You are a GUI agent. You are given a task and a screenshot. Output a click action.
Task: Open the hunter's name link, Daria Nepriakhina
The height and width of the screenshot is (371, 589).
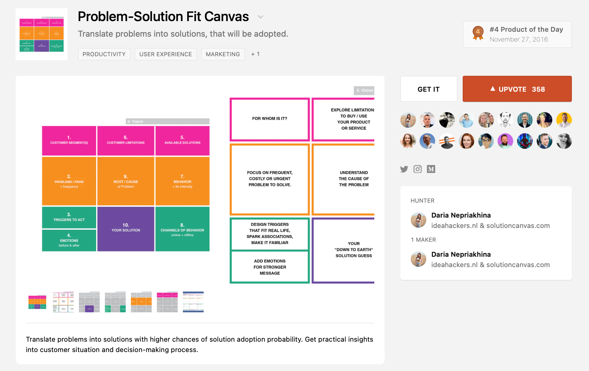pos(461,215)
